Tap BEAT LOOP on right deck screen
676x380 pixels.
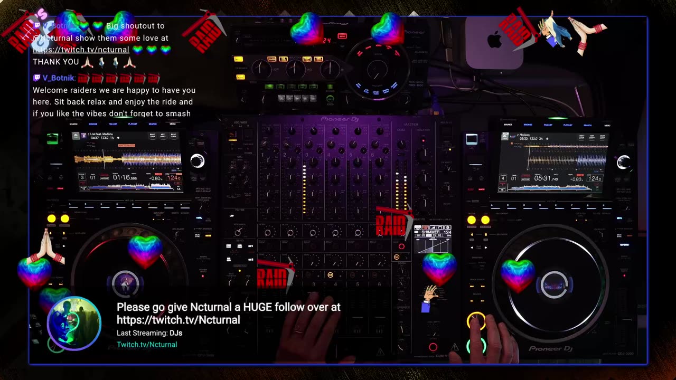pyautogui.click(x=581, y=137)
